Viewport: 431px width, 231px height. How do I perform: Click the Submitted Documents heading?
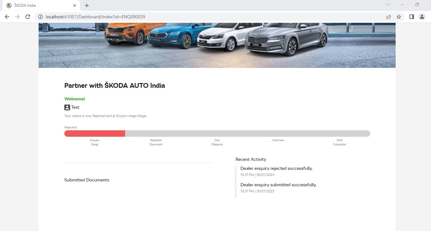87,180
